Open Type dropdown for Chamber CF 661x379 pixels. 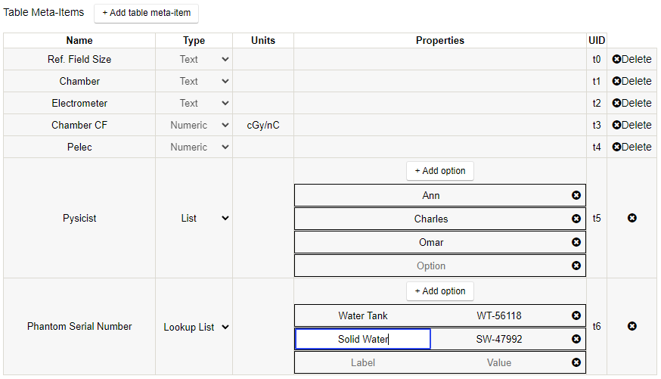click(x=194, y=125)
